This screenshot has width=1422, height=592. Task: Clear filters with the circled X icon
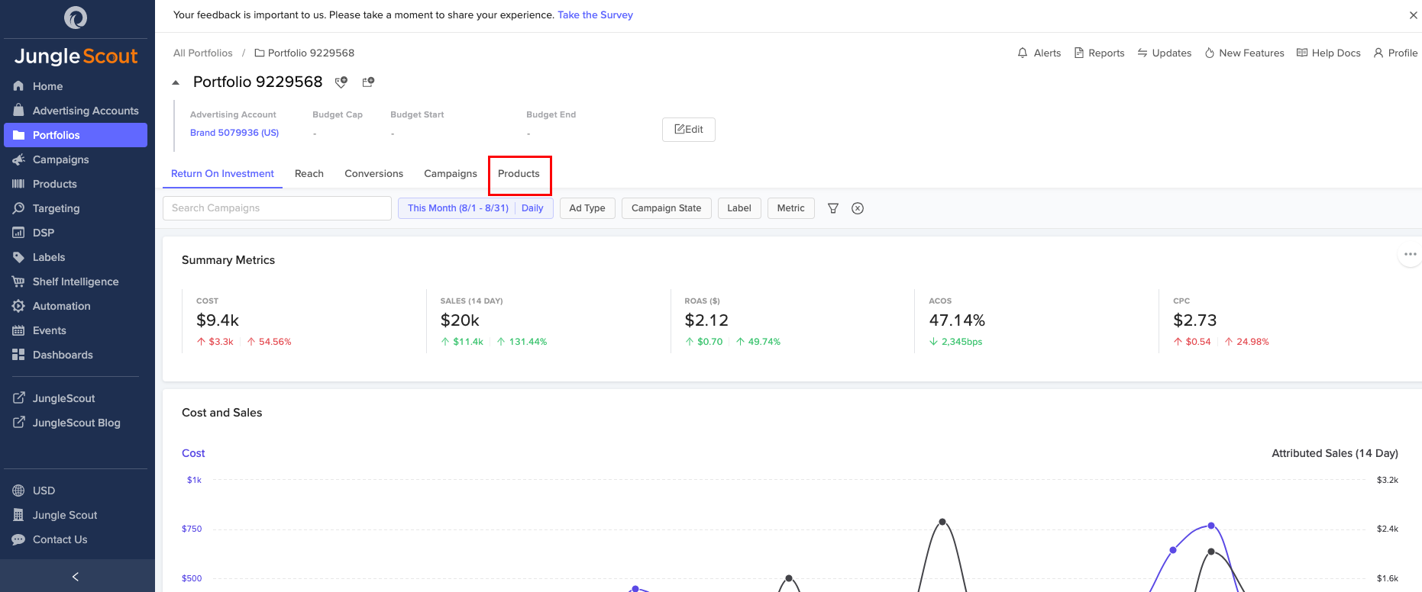[x=858, y=208]
